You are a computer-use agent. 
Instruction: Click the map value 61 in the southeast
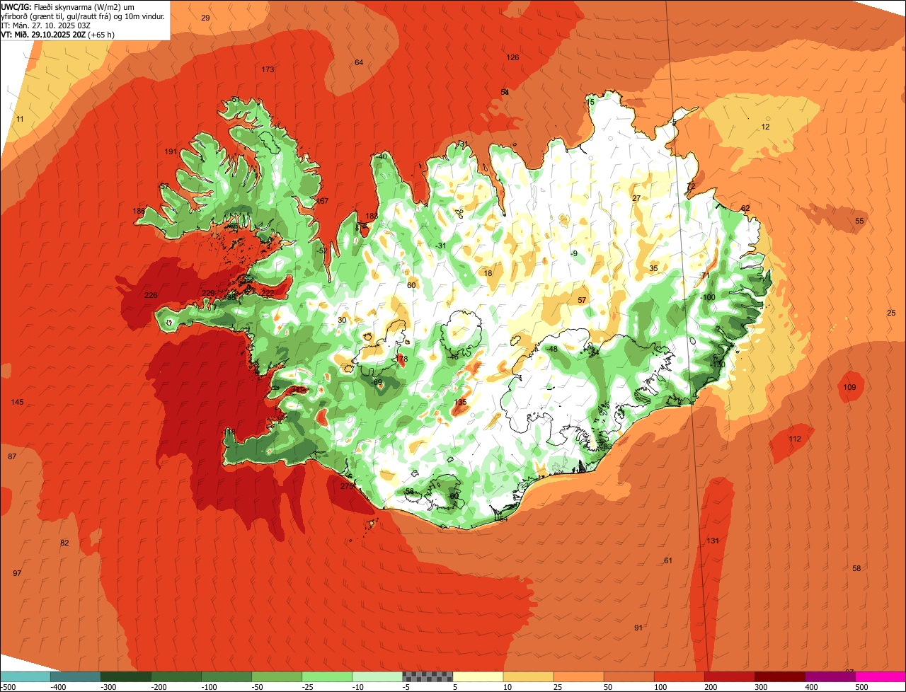click(668, 560)
